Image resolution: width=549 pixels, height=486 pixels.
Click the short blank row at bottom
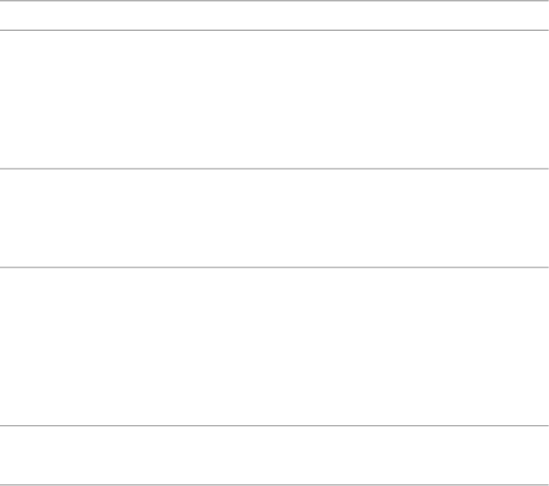coord(274,455)
